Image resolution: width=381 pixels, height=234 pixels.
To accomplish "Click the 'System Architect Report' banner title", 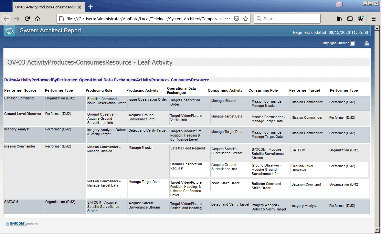I will pos(50,30).
